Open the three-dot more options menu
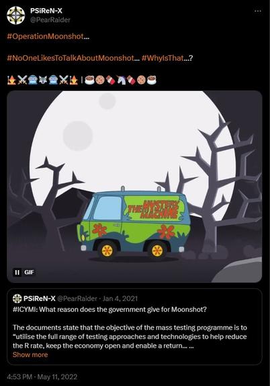This screenshot has width=270, height=386. (x=258, y=11)
